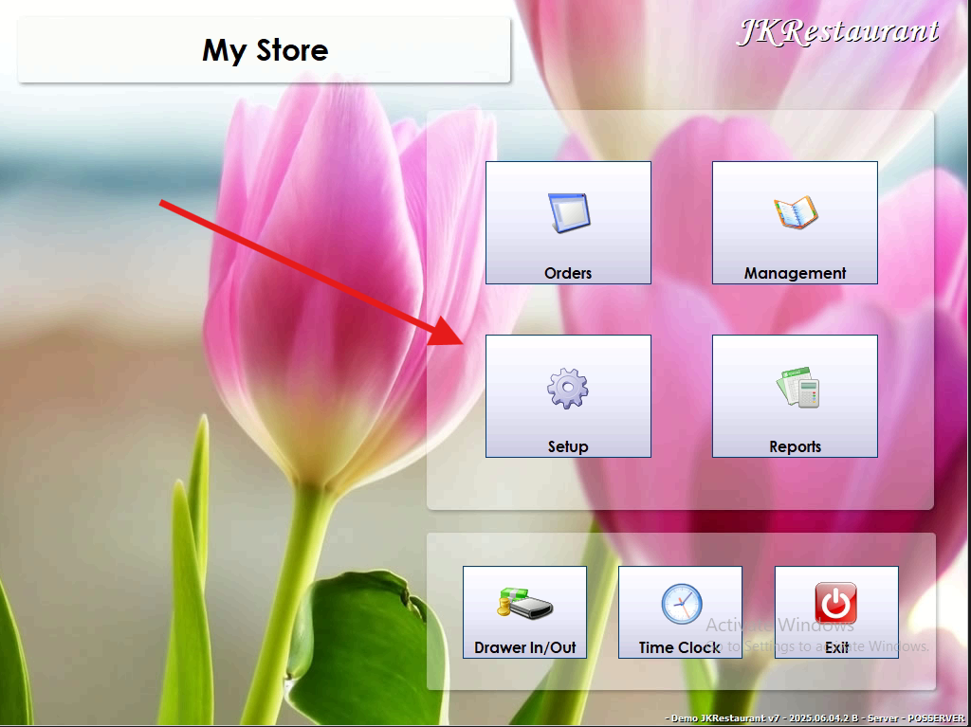Screen dimensions: 971x727
Task: Click the red Exit power button
Action: click(x=836, y=611)
